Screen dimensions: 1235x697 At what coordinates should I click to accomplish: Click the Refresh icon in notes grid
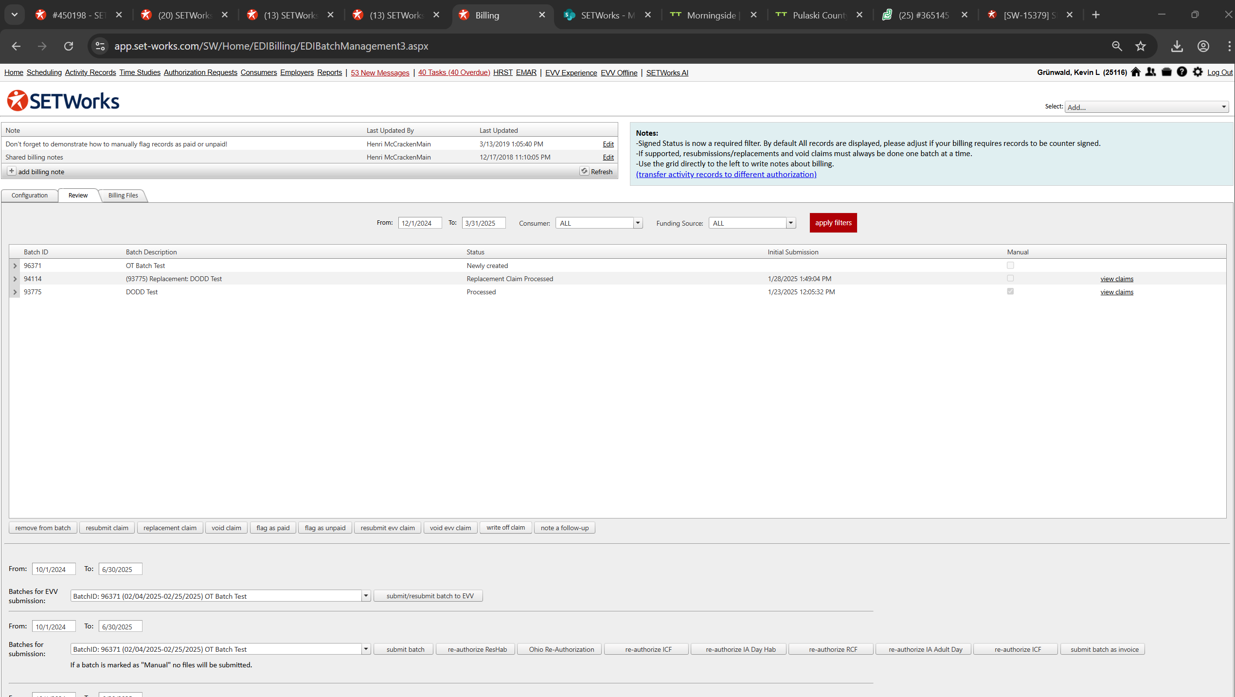click(x=584, y=171)
